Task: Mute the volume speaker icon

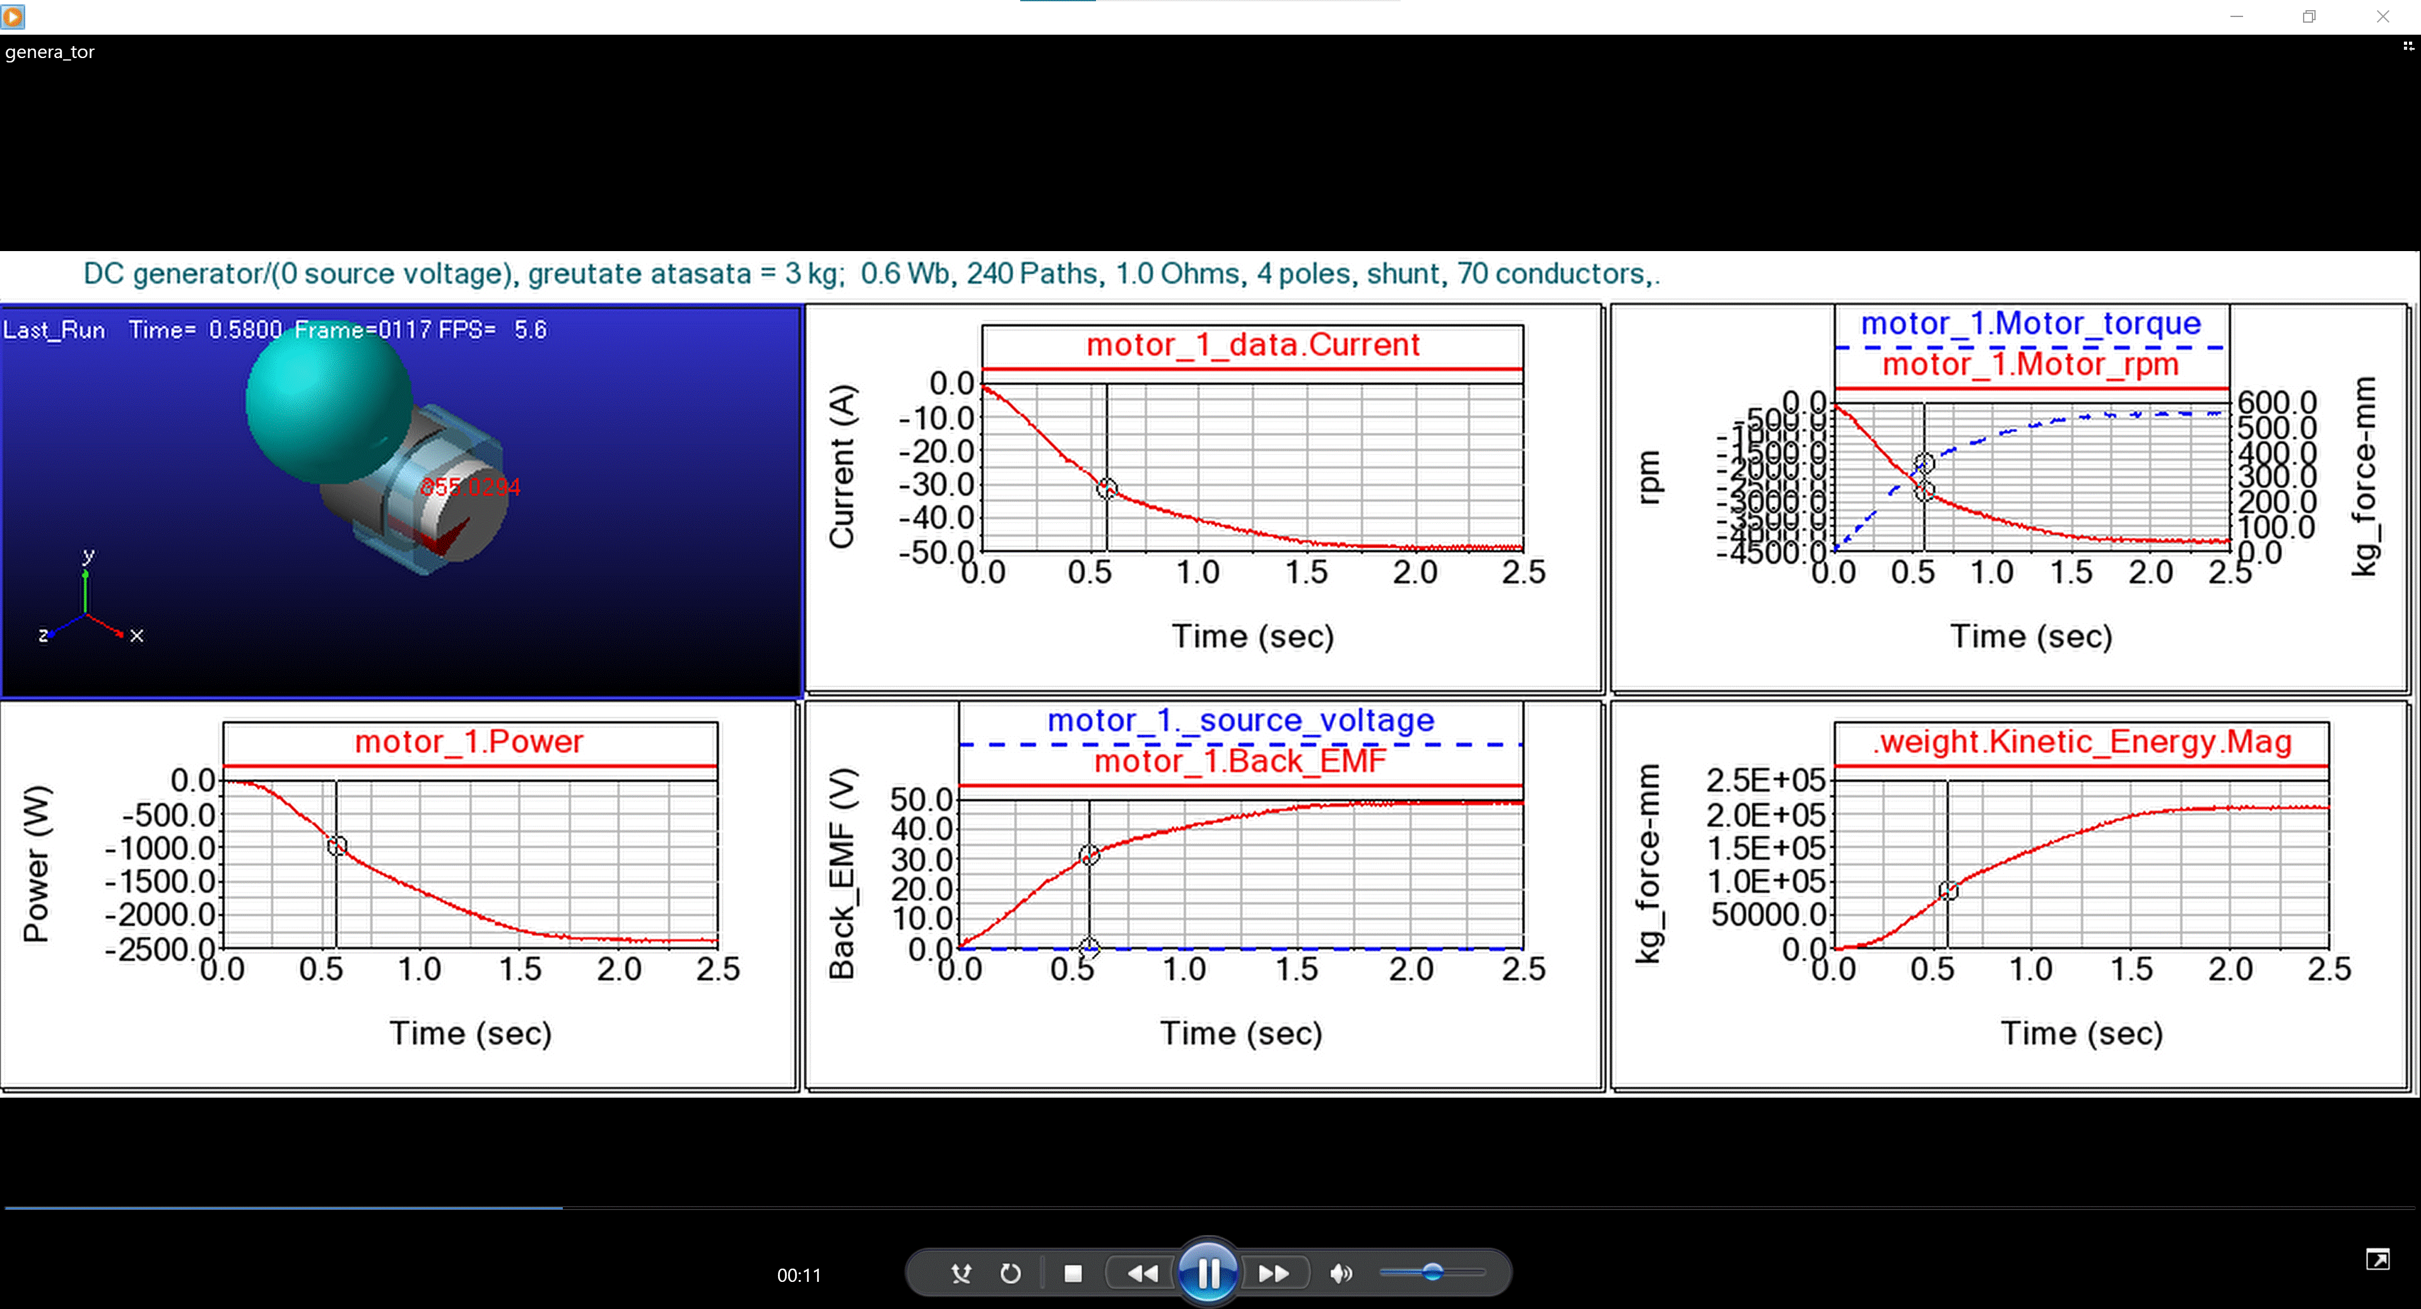Action: pyautogui.click(x=1341, y=1273)
